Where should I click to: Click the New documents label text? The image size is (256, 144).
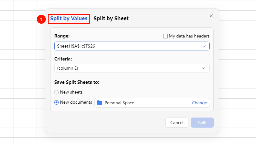click(76, 102)
